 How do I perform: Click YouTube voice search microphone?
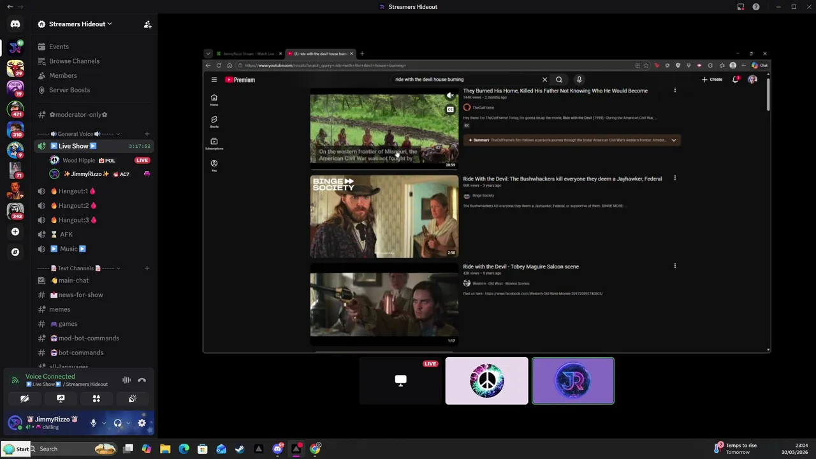coord(579,80)
